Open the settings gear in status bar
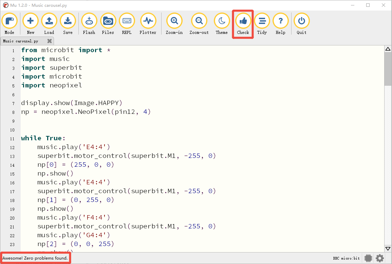The image size is (392, 264). (x=380, y=258)
